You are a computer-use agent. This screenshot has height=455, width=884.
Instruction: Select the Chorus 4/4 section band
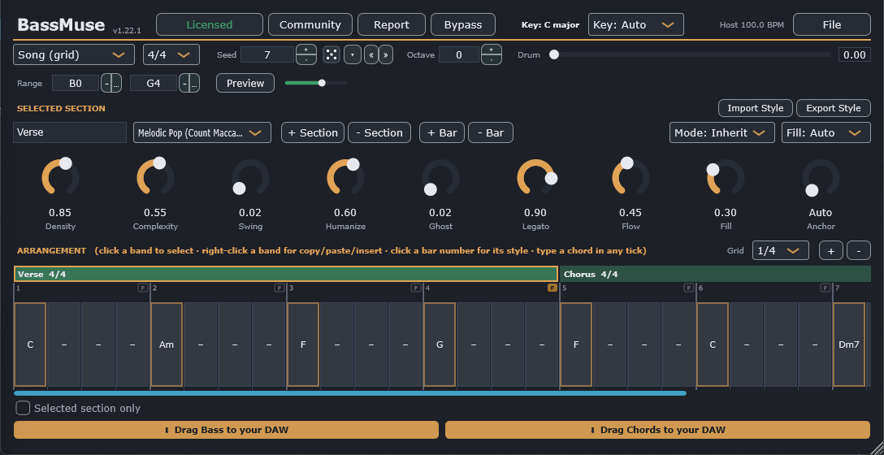[x=716, y=274]
